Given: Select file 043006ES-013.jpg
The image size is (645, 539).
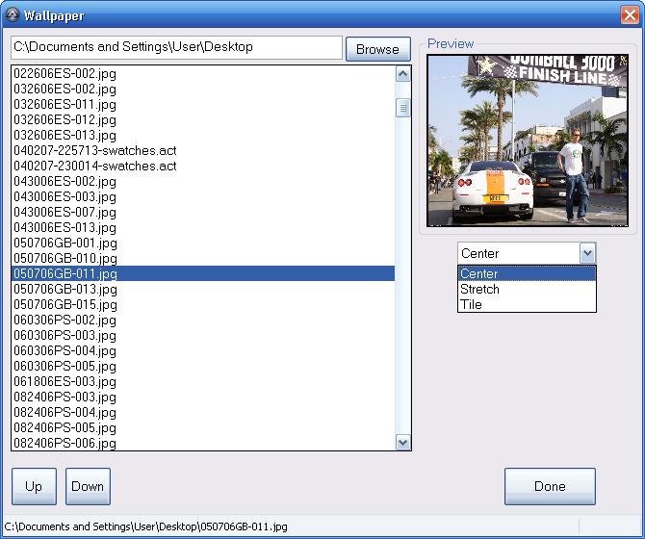Looking at the screenshot, I should click(x=203, y=227).
